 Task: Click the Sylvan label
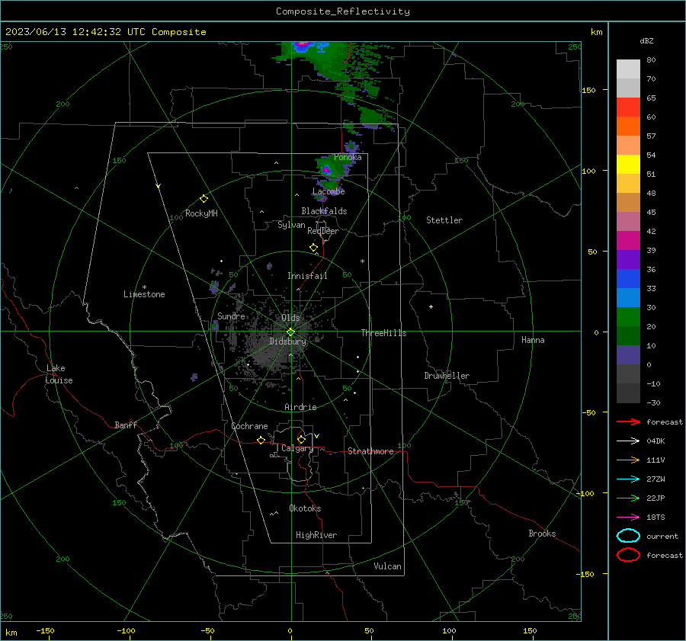[x=291, y=225]
